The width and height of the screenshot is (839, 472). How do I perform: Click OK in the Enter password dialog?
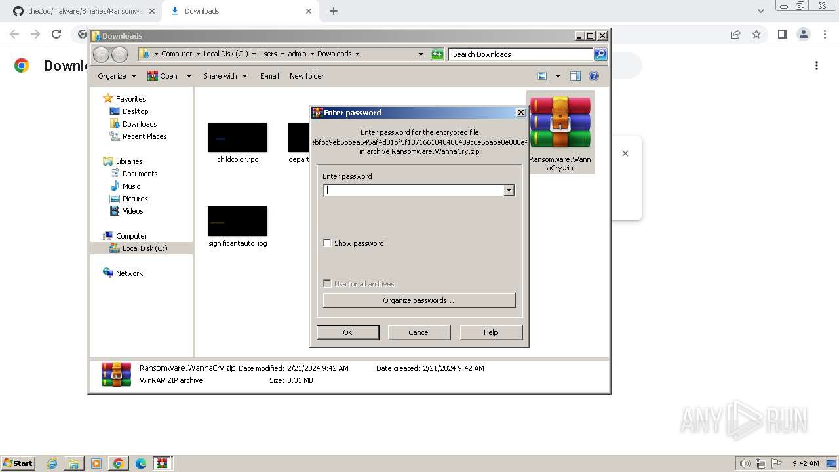click(x=347, y=332)
